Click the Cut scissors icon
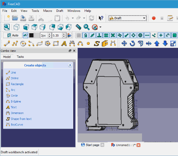 click(x=41, y=18)
